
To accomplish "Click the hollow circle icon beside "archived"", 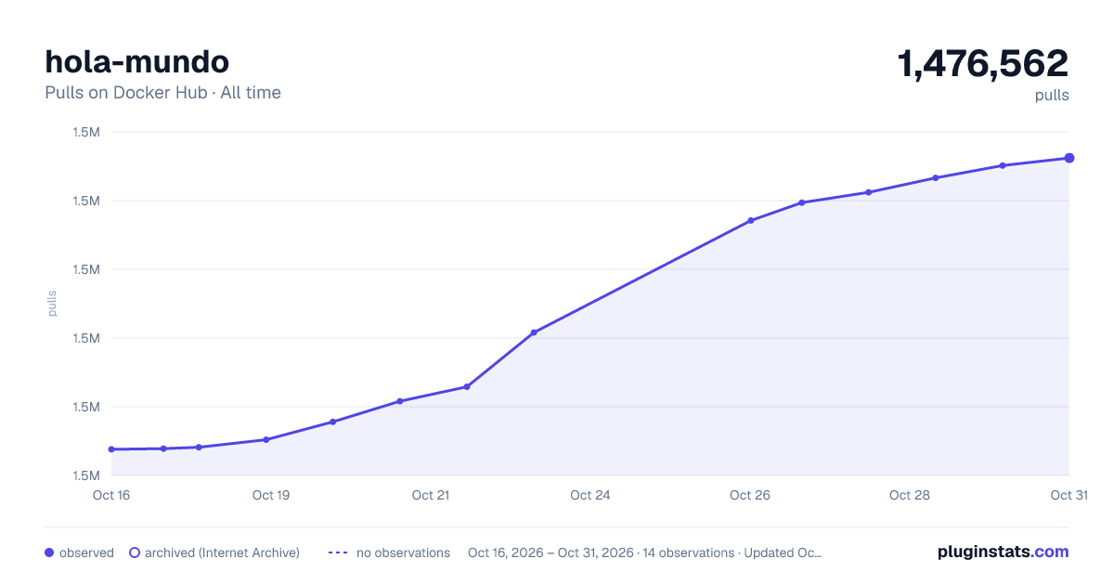I will coord(135,552).
